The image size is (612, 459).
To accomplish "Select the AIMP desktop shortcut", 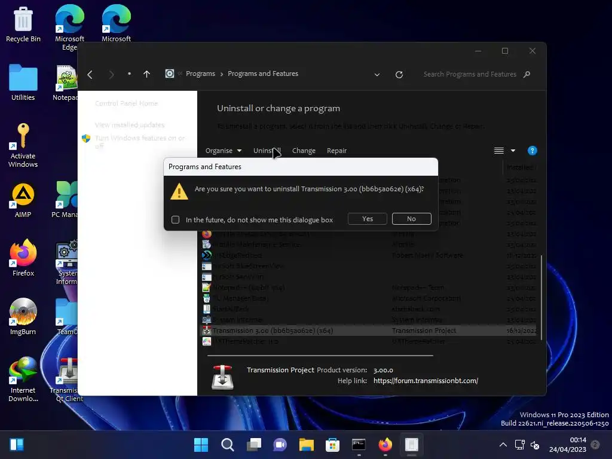I will [x=23, y=200].
